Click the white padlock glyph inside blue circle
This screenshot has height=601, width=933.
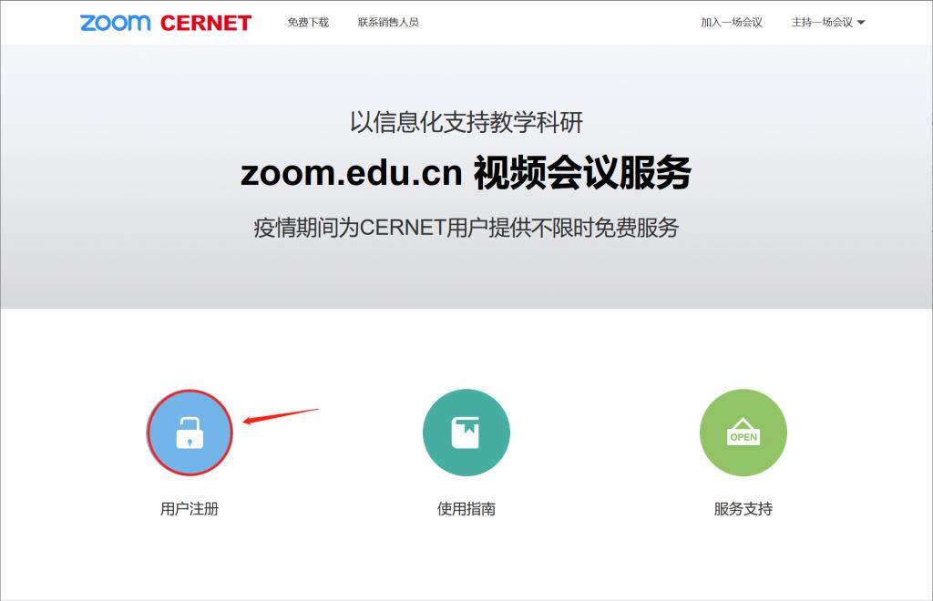(190, 433)
